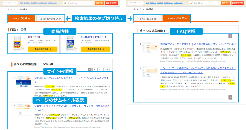The image size is (246, 130).
Task: Click the faq show?id=240 URL text
Action: pos(193,61)
